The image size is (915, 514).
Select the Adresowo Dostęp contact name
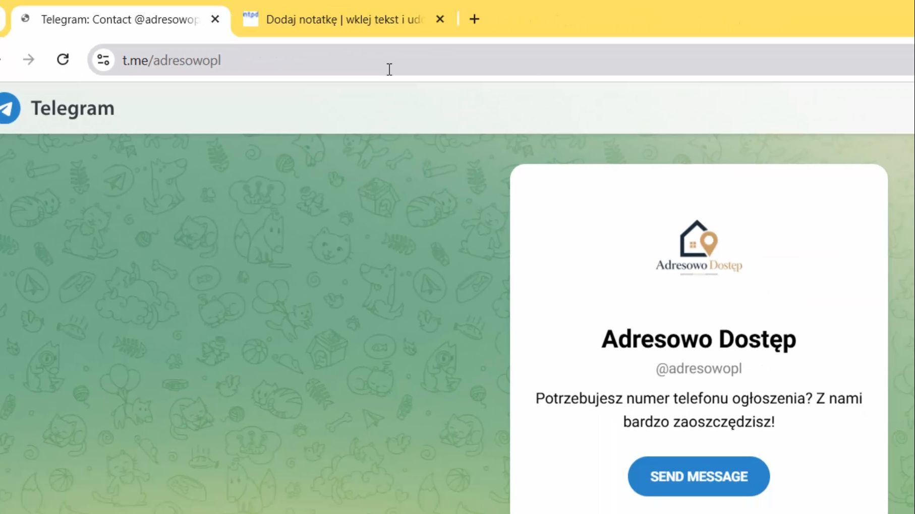click(699, 339)
